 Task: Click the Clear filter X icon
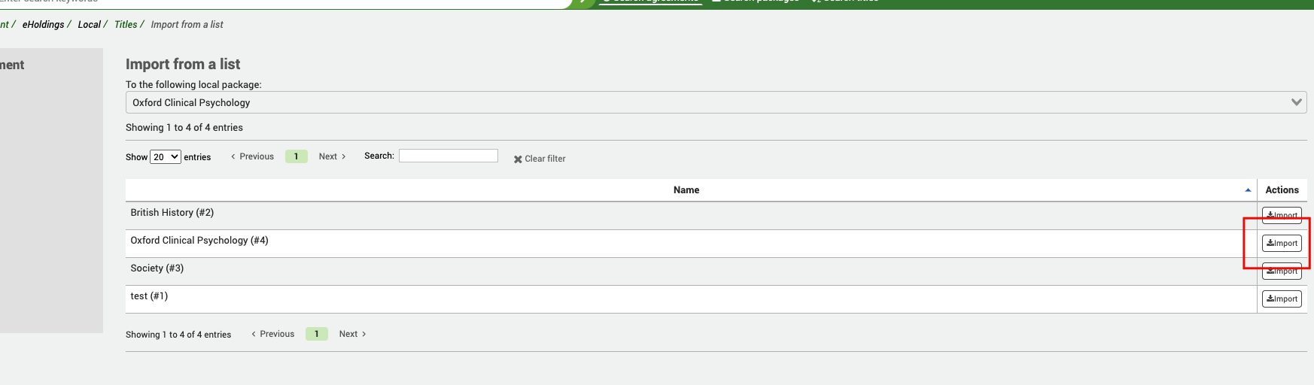pyautogui.click(x=518, y=159)
